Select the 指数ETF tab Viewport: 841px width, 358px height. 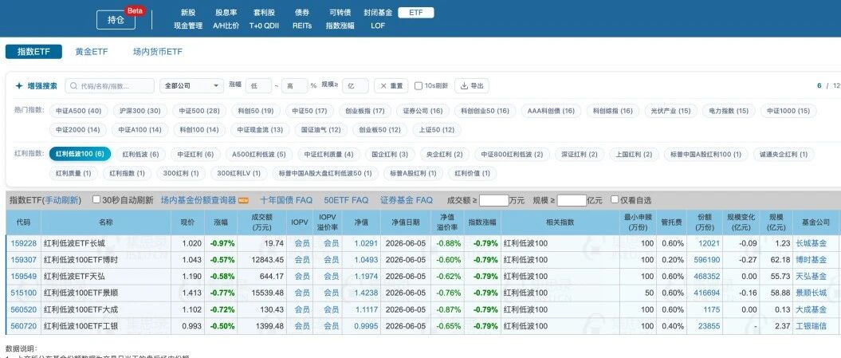33,52
